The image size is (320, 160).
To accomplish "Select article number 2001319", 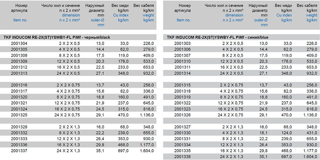I will (x=182, y=97).
